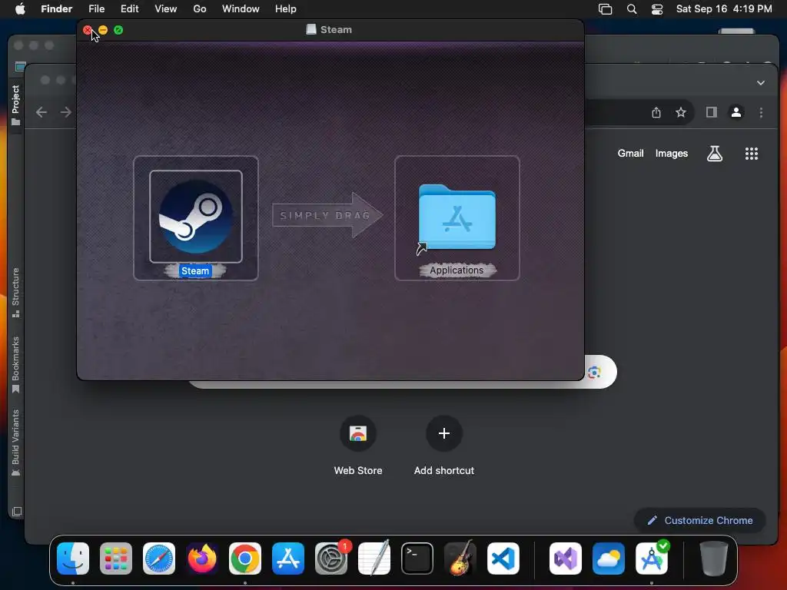Click the Customize Chrome button

[700, 520]
